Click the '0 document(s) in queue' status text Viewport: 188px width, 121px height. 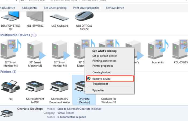[72, 117]
